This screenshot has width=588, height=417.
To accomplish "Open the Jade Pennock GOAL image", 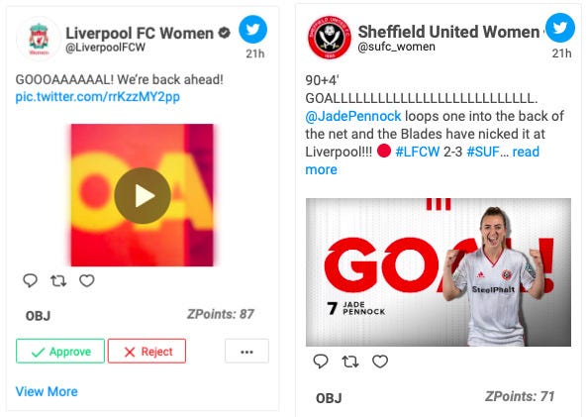I will (x=439, y=272).
